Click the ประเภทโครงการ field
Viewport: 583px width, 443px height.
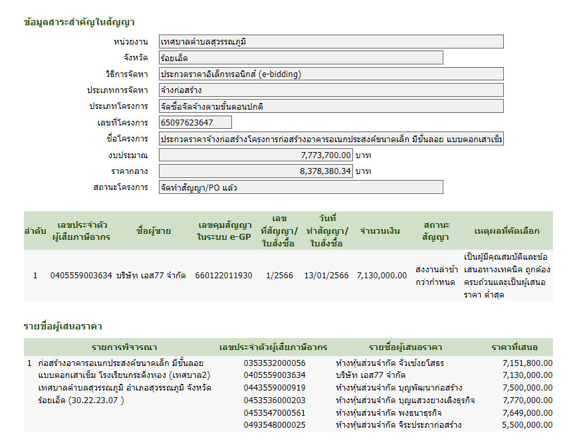[331, 106]
